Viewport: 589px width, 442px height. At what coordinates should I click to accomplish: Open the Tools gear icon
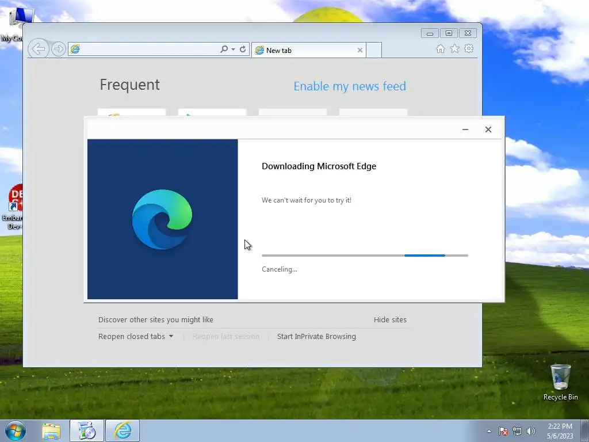coord(469,48)
